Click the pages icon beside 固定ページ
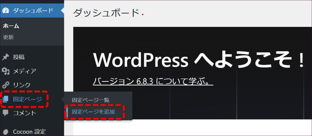The image size is (312, 136). (x=6, y=99)
